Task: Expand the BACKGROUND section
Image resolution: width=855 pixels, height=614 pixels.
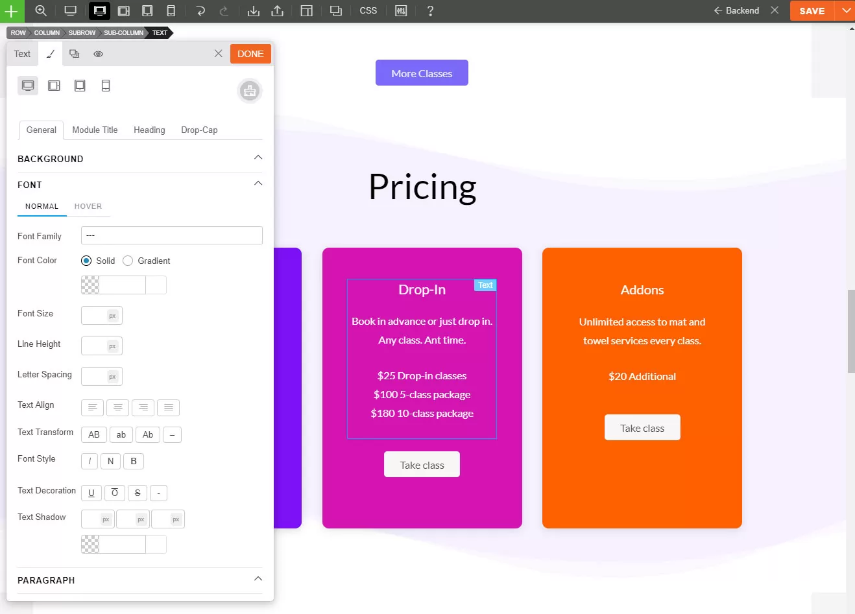Action: [x=258, y=158]
